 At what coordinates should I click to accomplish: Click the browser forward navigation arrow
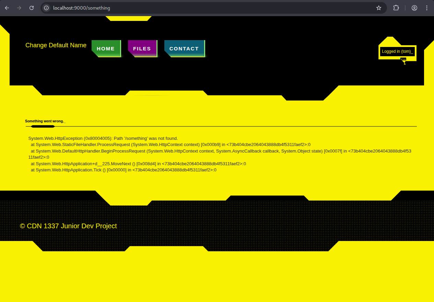click(19, 8)
